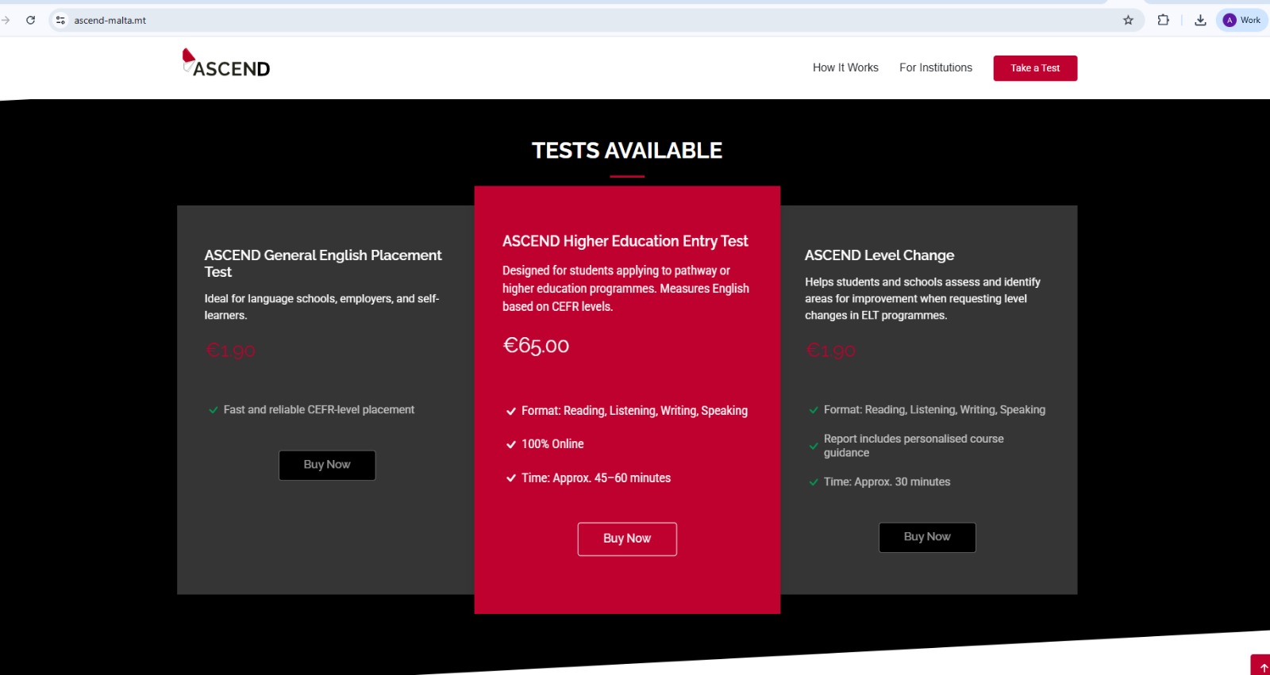Click checkmark next to Fast and reliable CEFR-level placement
The image size is (1270, 675).
coord(213,410)
